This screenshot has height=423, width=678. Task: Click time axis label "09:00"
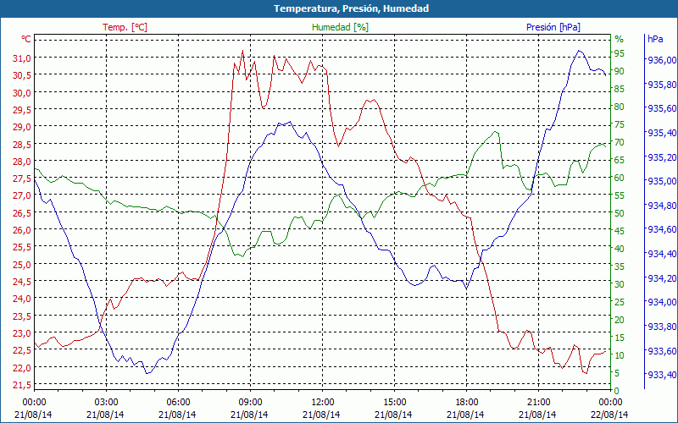coord(250,403)
